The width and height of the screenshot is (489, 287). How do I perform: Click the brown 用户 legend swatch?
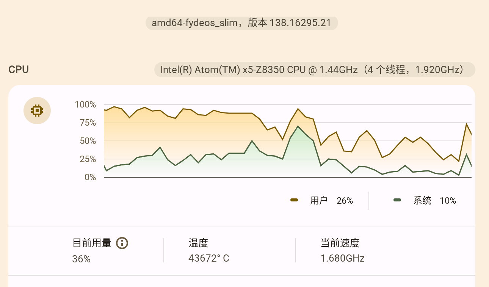pos(294,200)
